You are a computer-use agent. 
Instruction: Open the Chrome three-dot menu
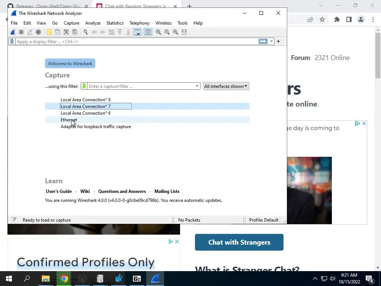coord(373,19)
